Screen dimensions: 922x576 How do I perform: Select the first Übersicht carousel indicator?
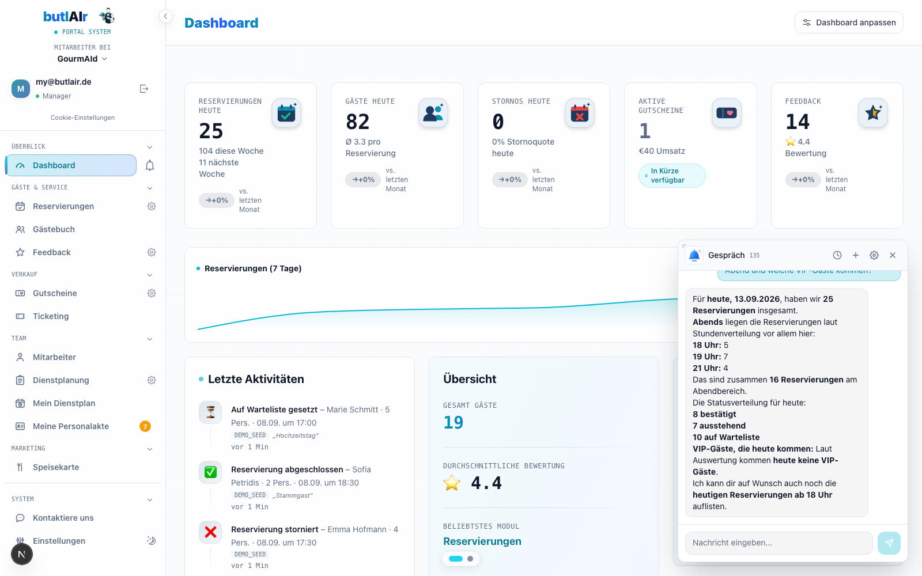pyautogui.click(x=456, y=559)
